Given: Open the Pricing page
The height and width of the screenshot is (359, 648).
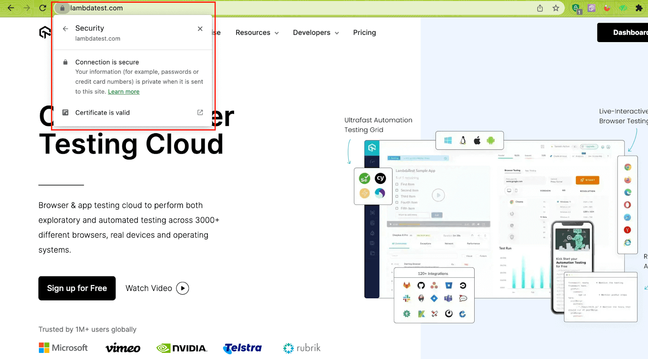Looking at the screenshot, I should (364, 33).
